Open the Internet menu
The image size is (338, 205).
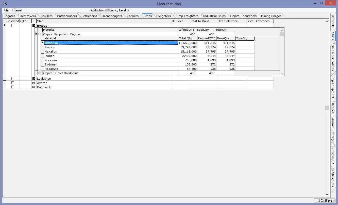pos(17,10)
